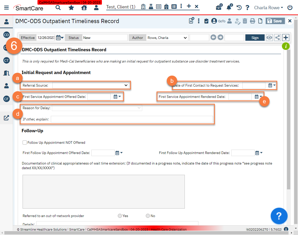298x235 pixels.
Task: Click the Save button
Action: pyautogui.click(x=275, y=21)
